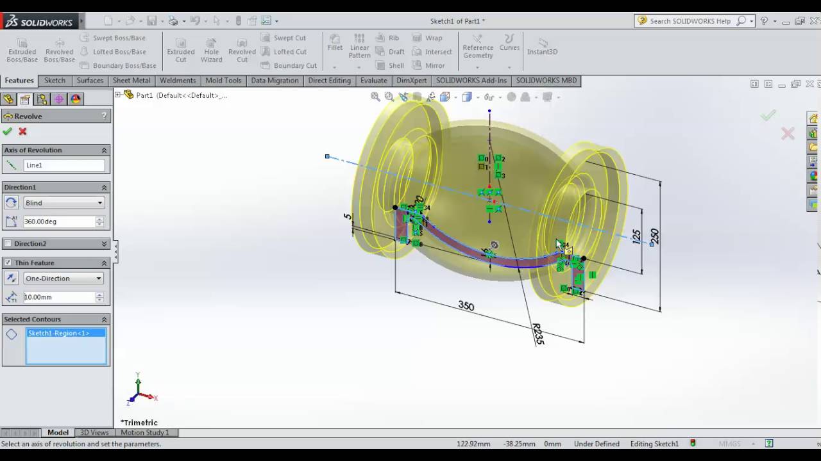Switch to the Surfaces tab
Viewport: 821px width, 461px height.
click(x=90, y=81)
